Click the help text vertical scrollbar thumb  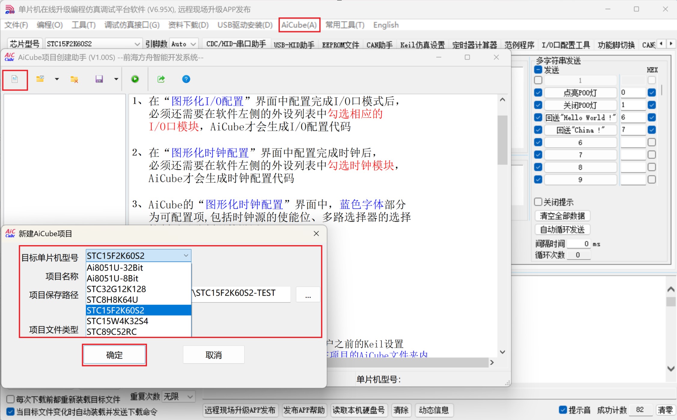502,140
